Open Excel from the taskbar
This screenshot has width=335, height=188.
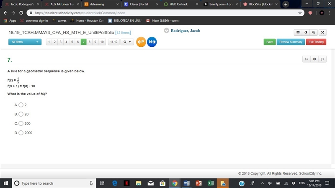[211, 183]
